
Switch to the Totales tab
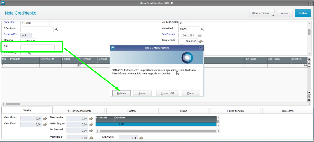[27, 110]
